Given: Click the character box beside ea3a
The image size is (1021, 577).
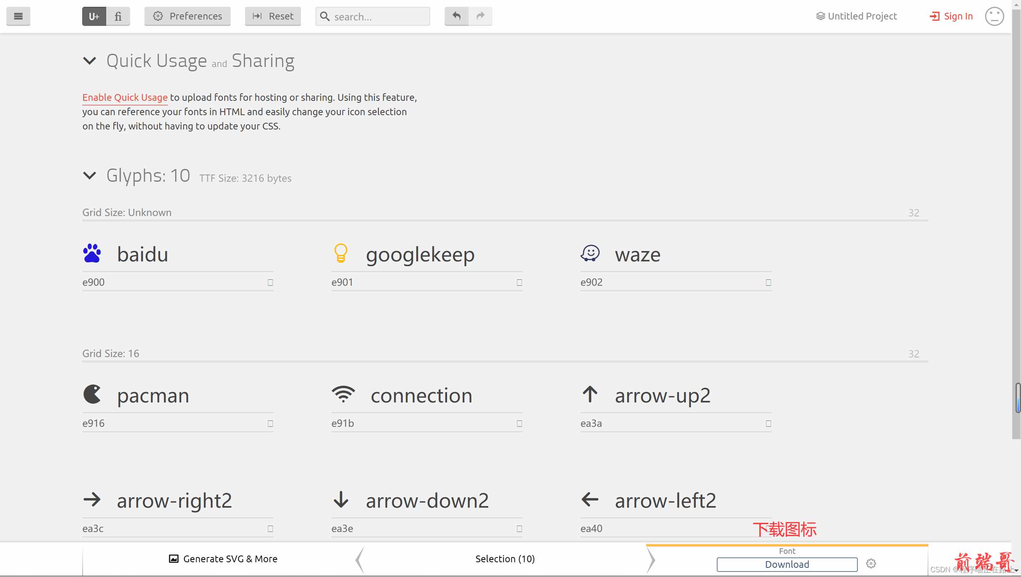Looking at the screenshot, I should [x=768, y=424].
